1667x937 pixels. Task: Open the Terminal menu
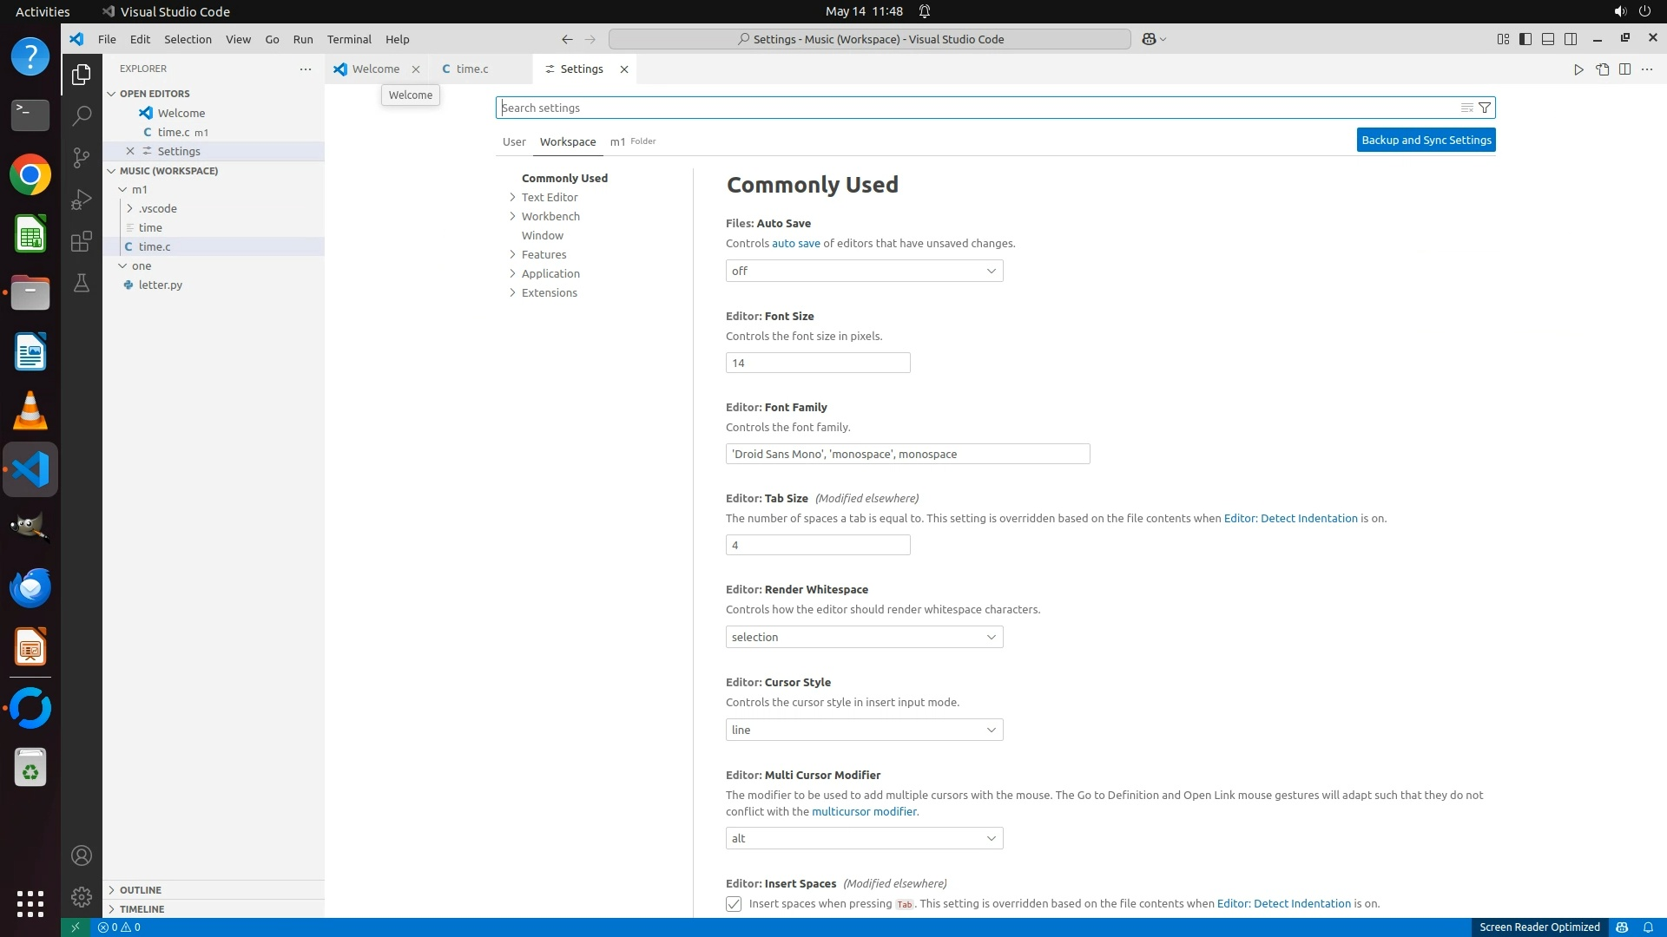point(349,39)
